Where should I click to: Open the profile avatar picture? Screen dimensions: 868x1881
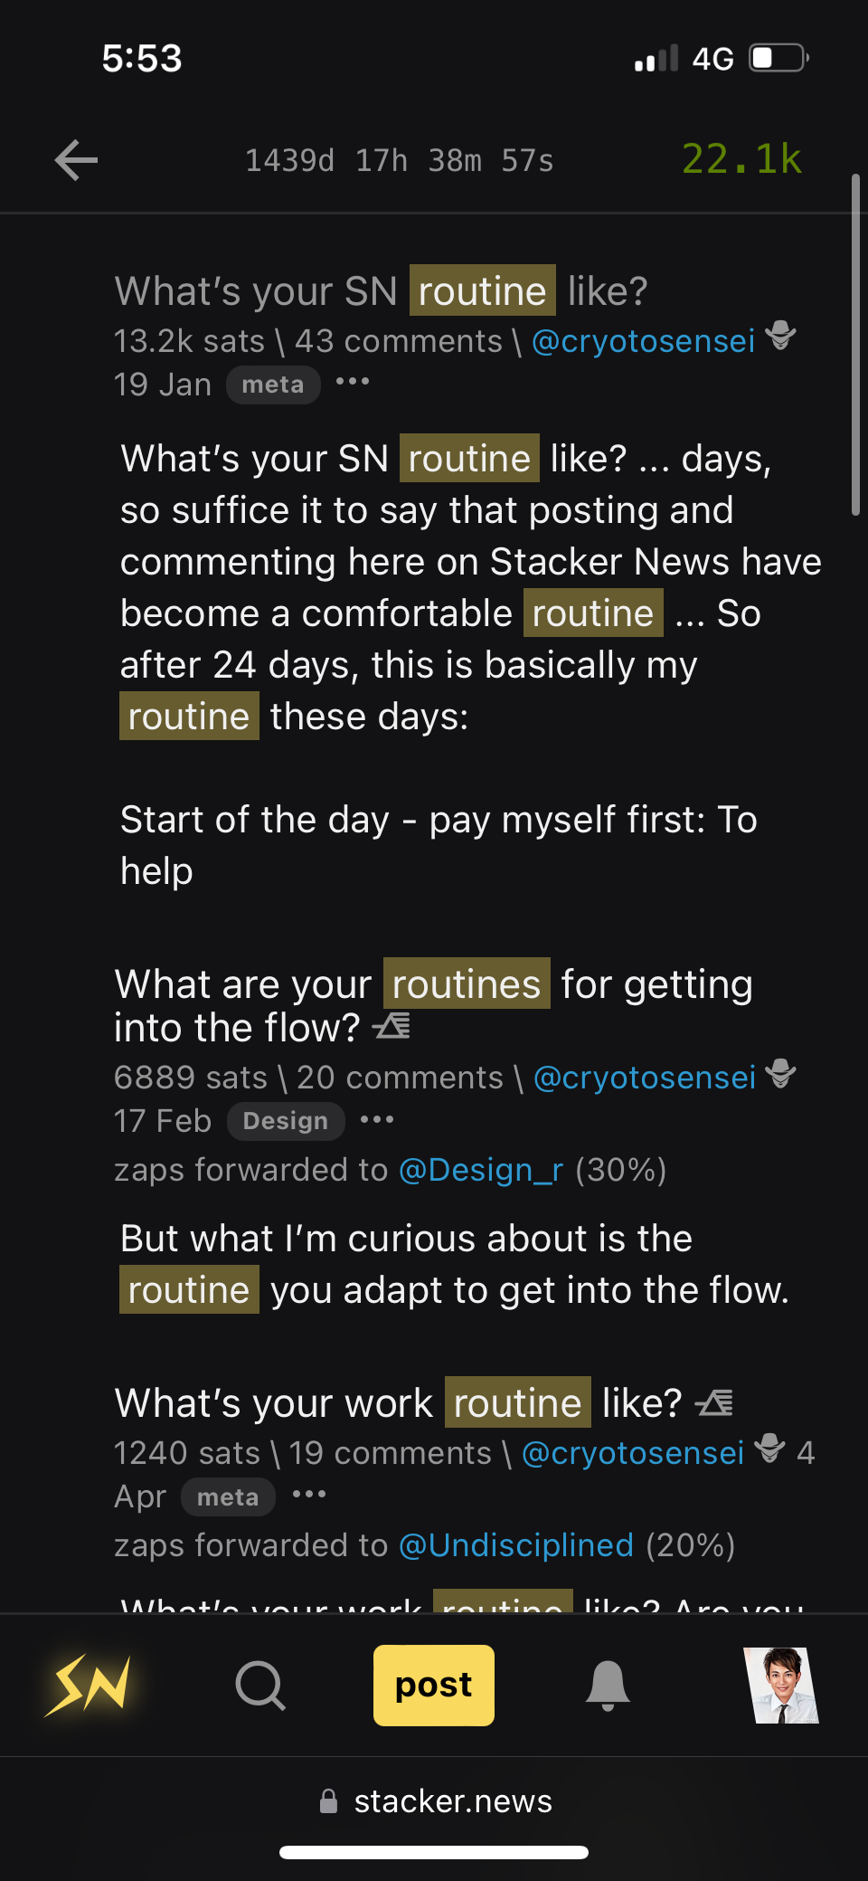coord(781,1686)
